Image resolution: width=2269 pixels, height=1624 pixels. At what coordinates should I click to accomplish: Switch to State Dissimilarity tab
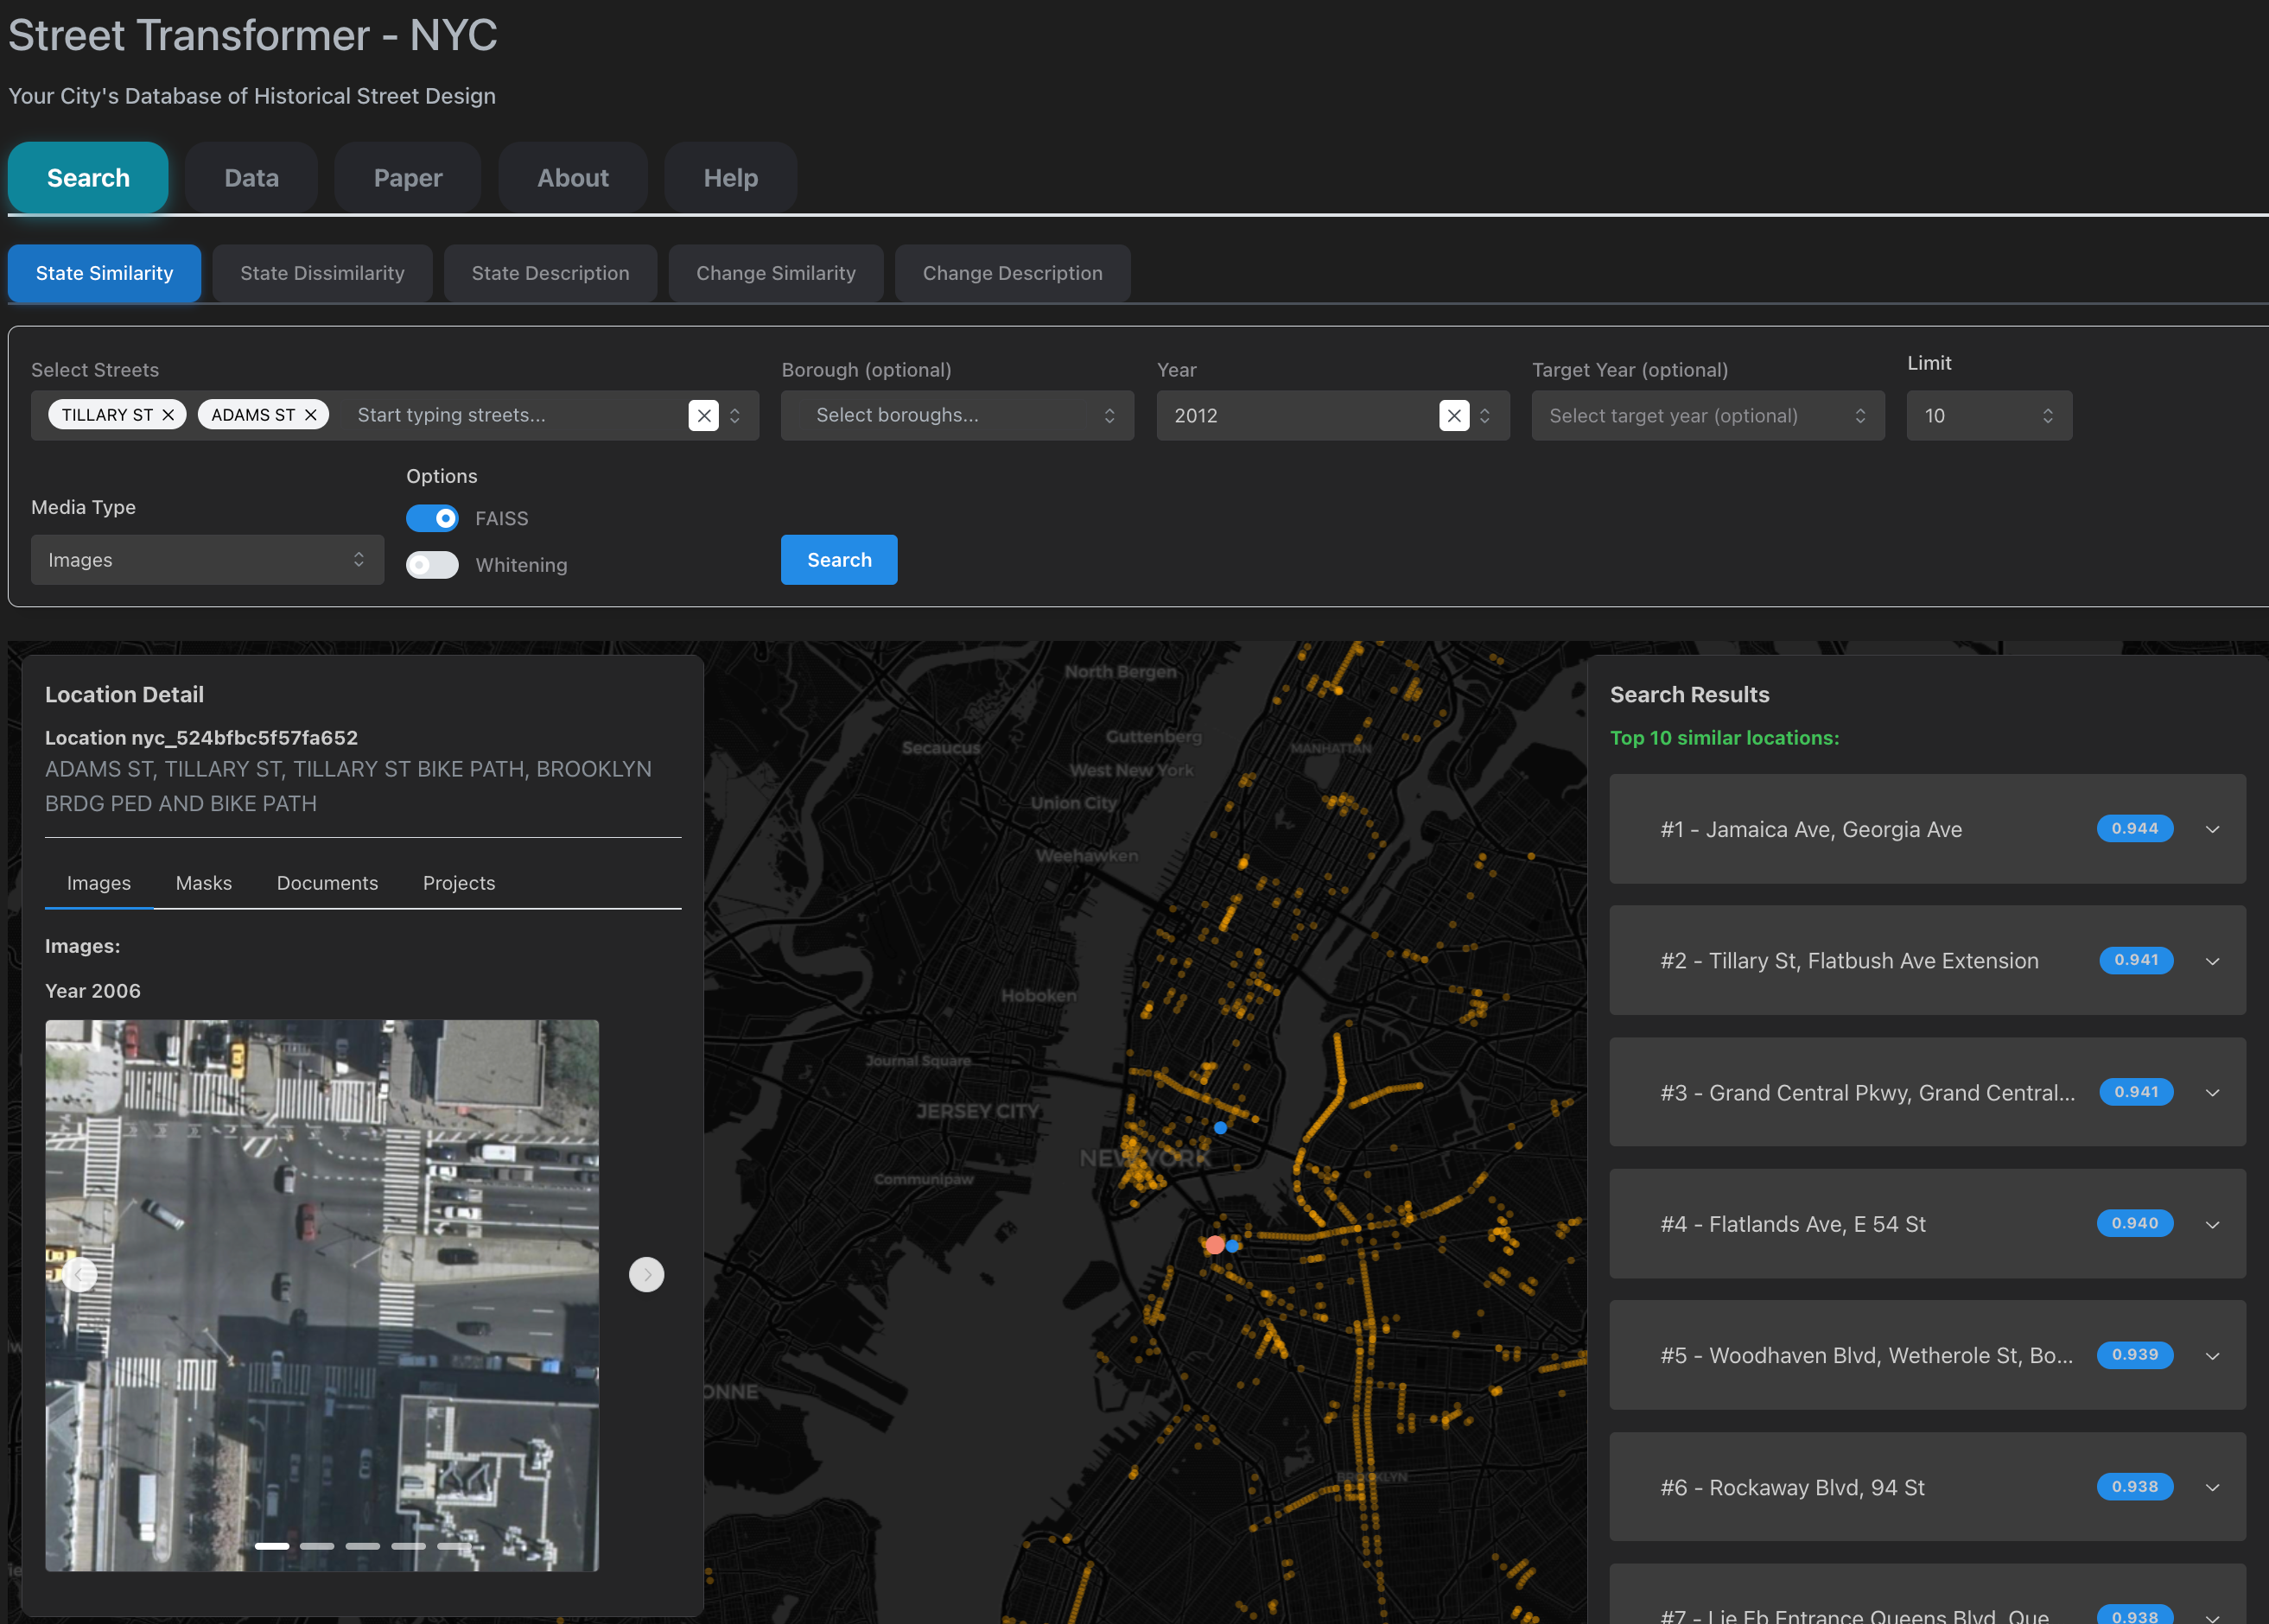(x=322, y=273)
